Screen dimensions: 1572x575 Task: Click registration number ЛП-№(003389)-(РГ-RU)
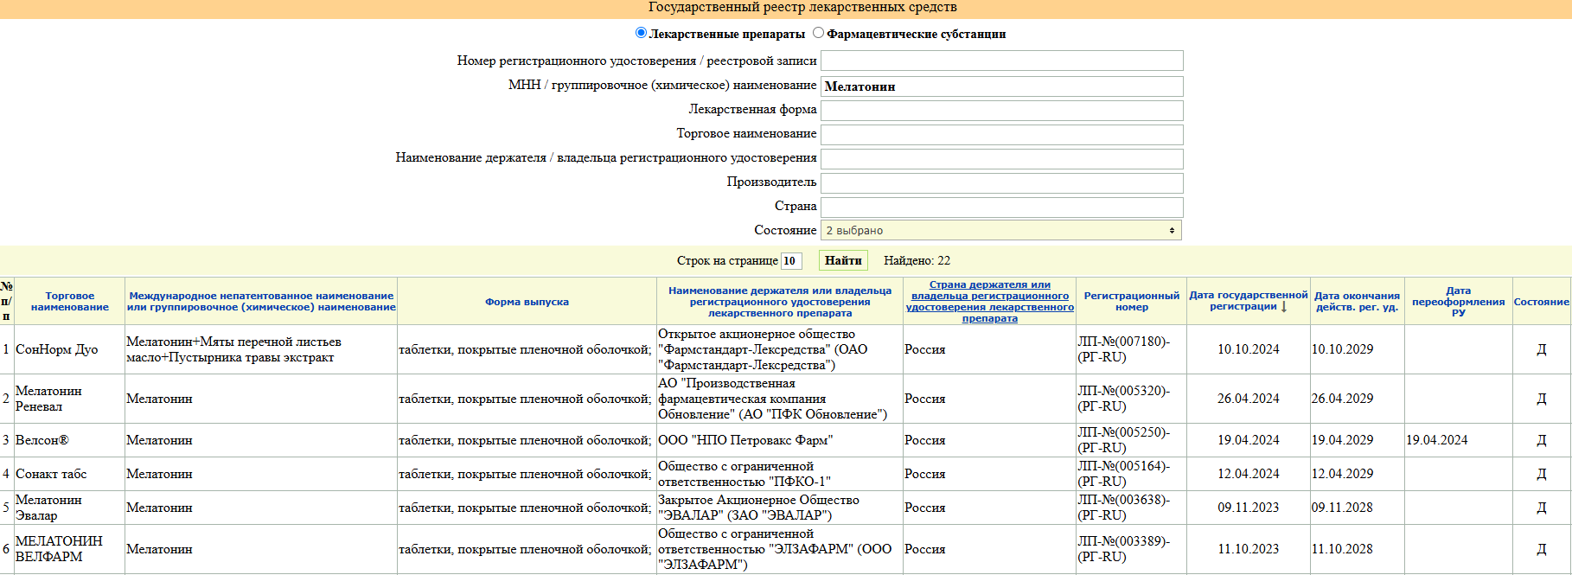tap(1123, 549)
